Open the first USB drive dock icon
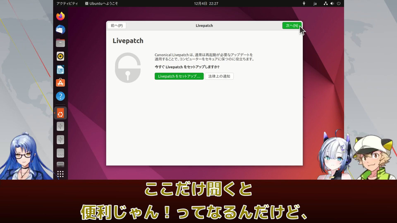The image size is (397, 223). click(60, 126)
